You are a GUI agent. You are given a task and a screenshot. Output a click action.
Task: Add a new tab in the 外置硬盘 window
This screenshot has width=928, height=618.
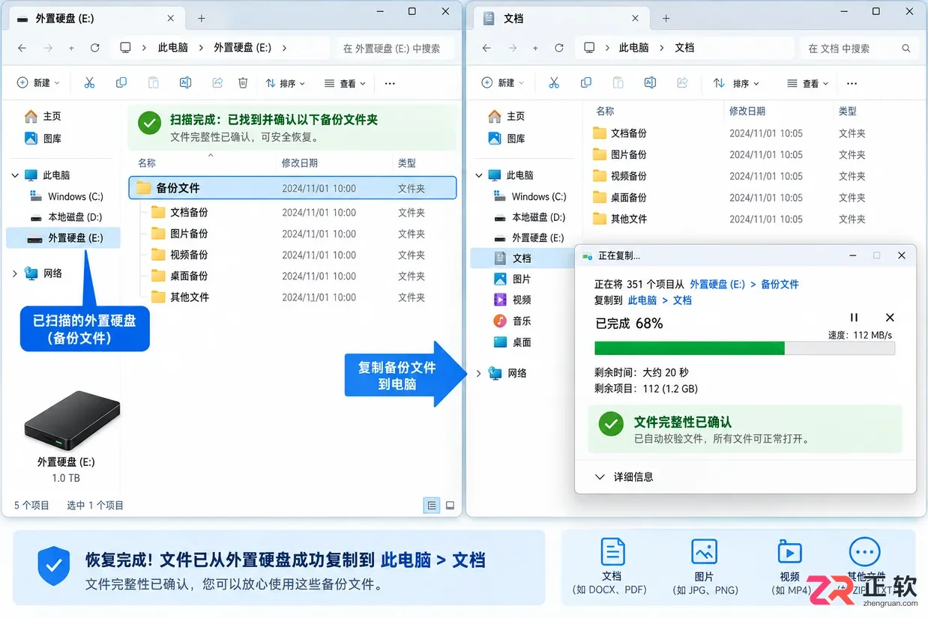pos(202,19)
